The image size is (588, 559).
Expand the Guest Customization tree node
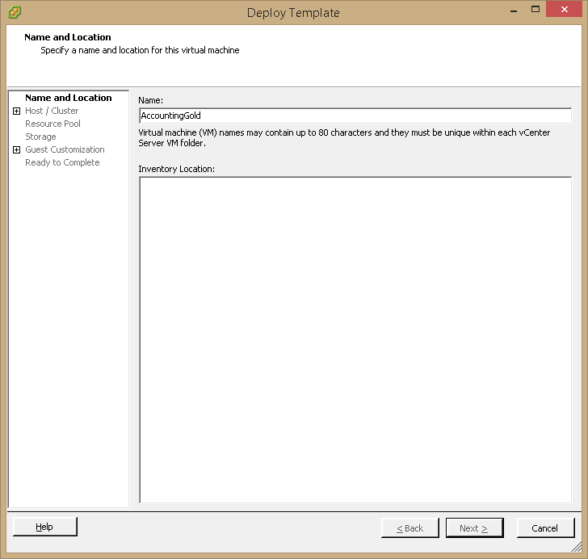17,149
